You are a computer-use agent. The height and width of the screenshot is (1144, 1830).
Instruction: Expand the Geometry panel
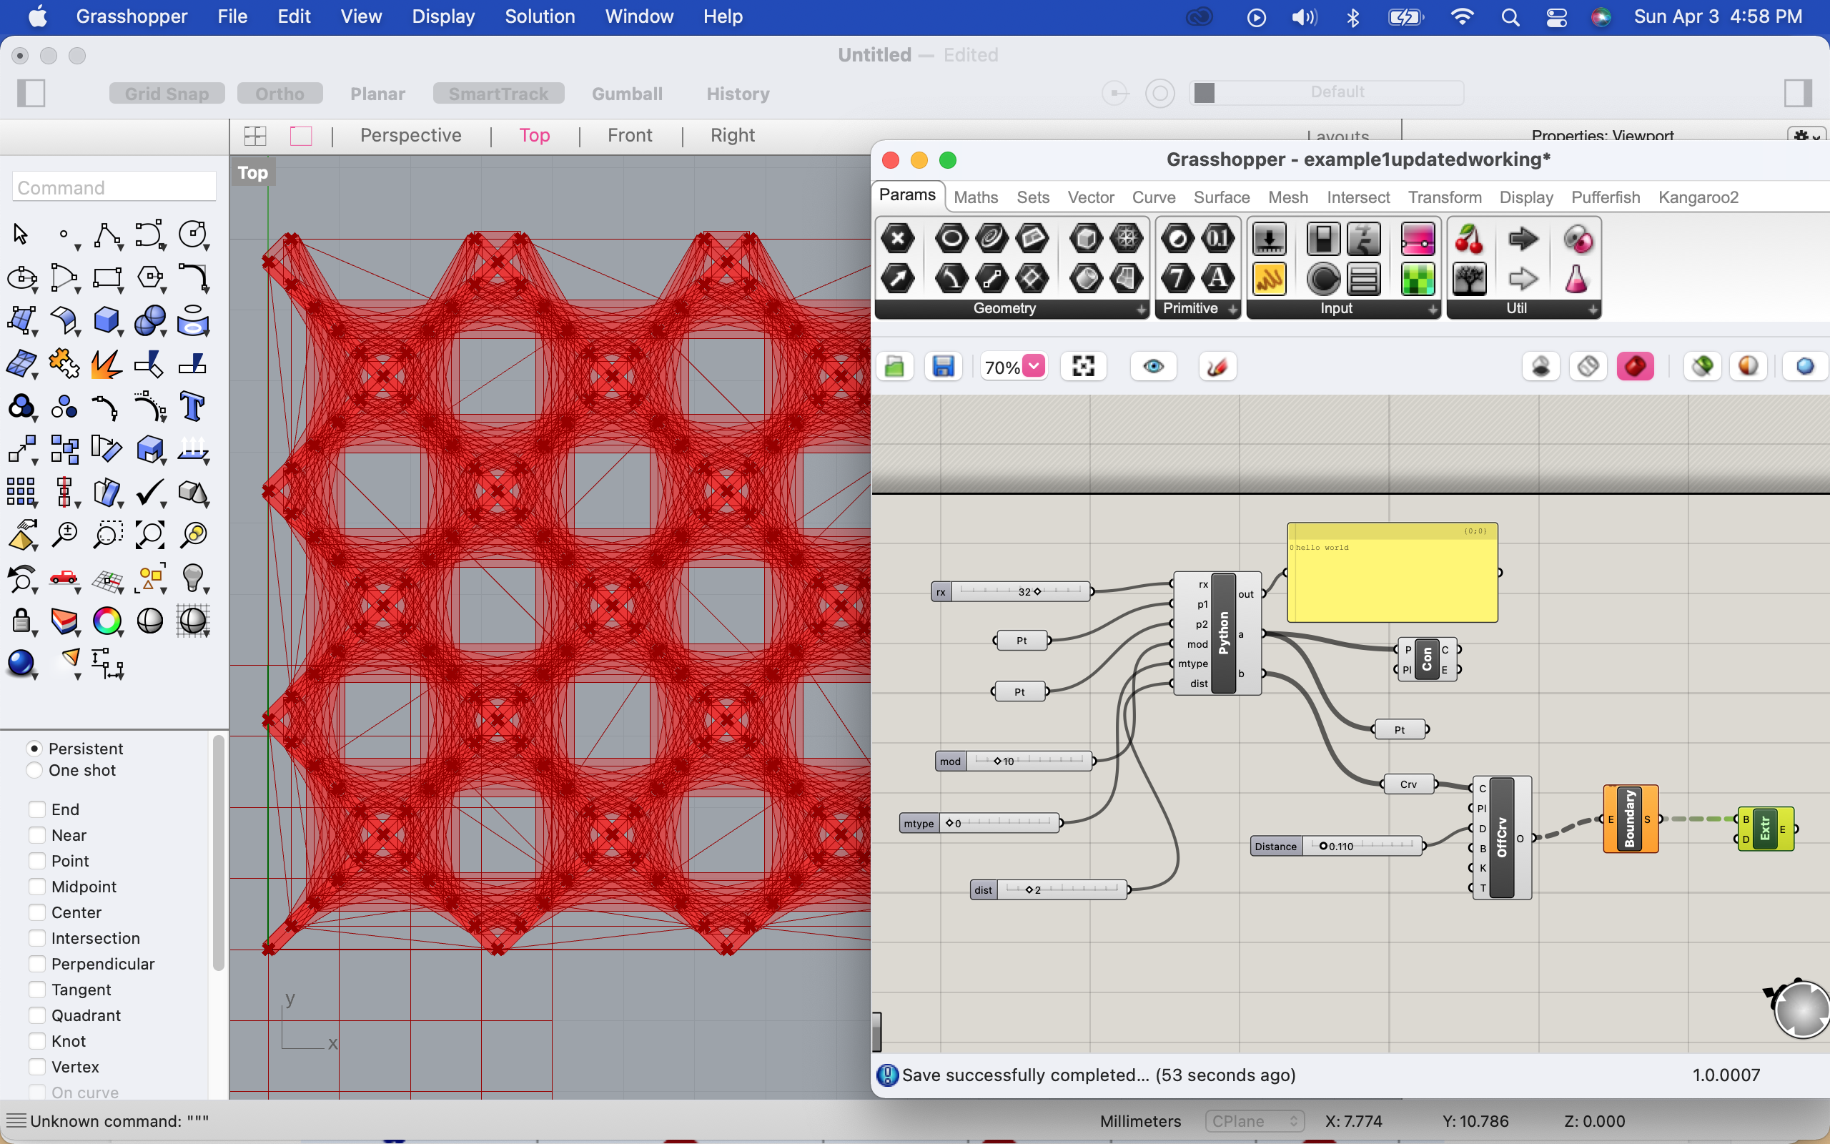1140,310
